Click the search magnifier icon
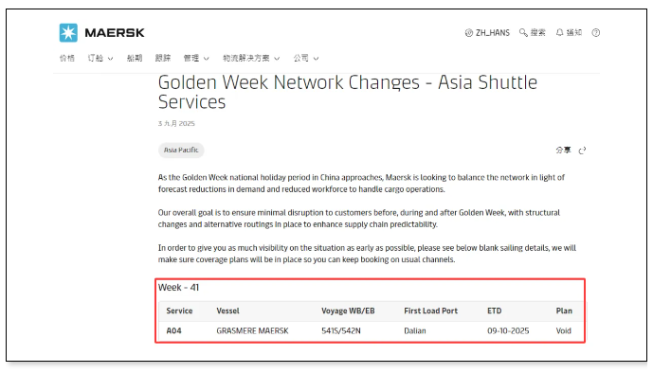 523,32
